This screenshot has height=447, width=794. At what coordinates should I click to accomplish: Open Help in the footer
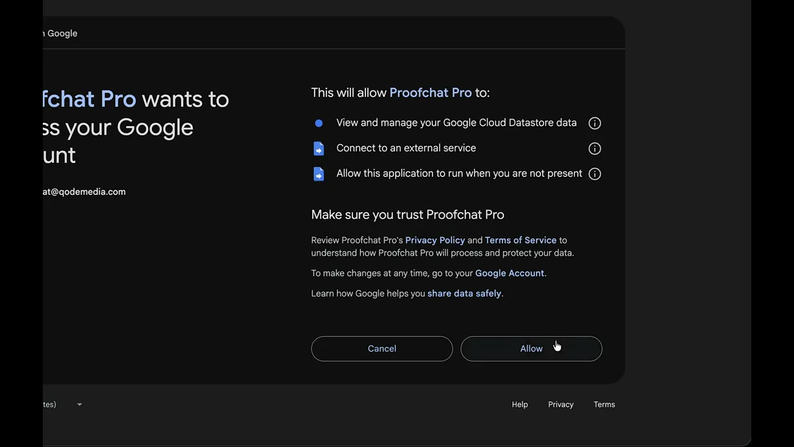pos(520,405)
